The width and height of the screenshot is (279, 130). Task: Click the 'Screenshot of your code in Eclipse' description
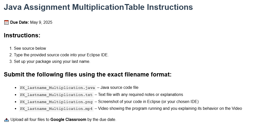pos(148,102)
